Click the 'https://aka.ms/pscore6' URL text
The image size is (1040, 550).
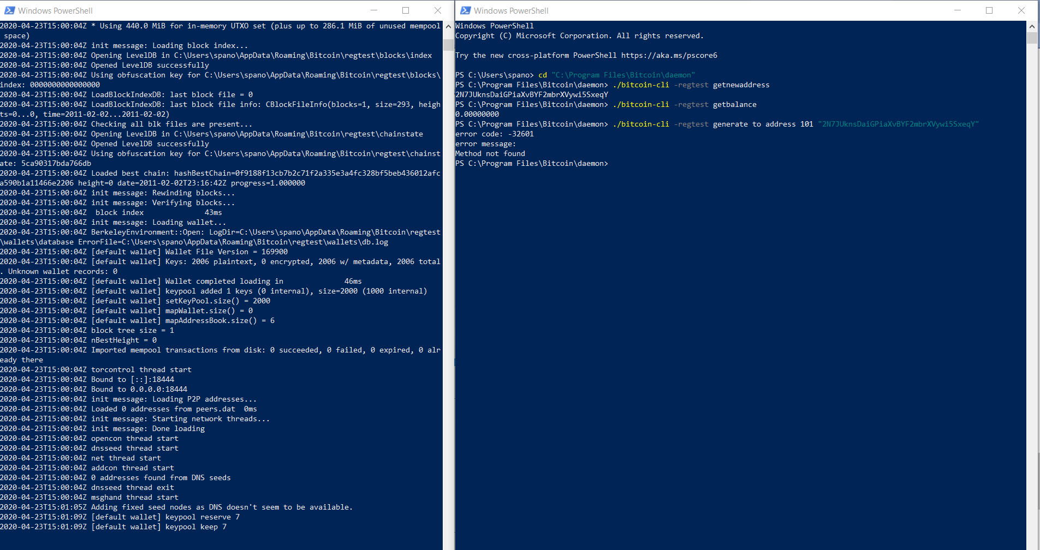[669, 55]
